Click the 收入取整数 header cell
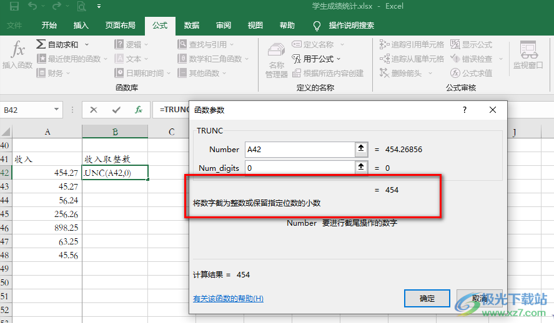Viewport: 554px width, 323px height. click(115, 159)
